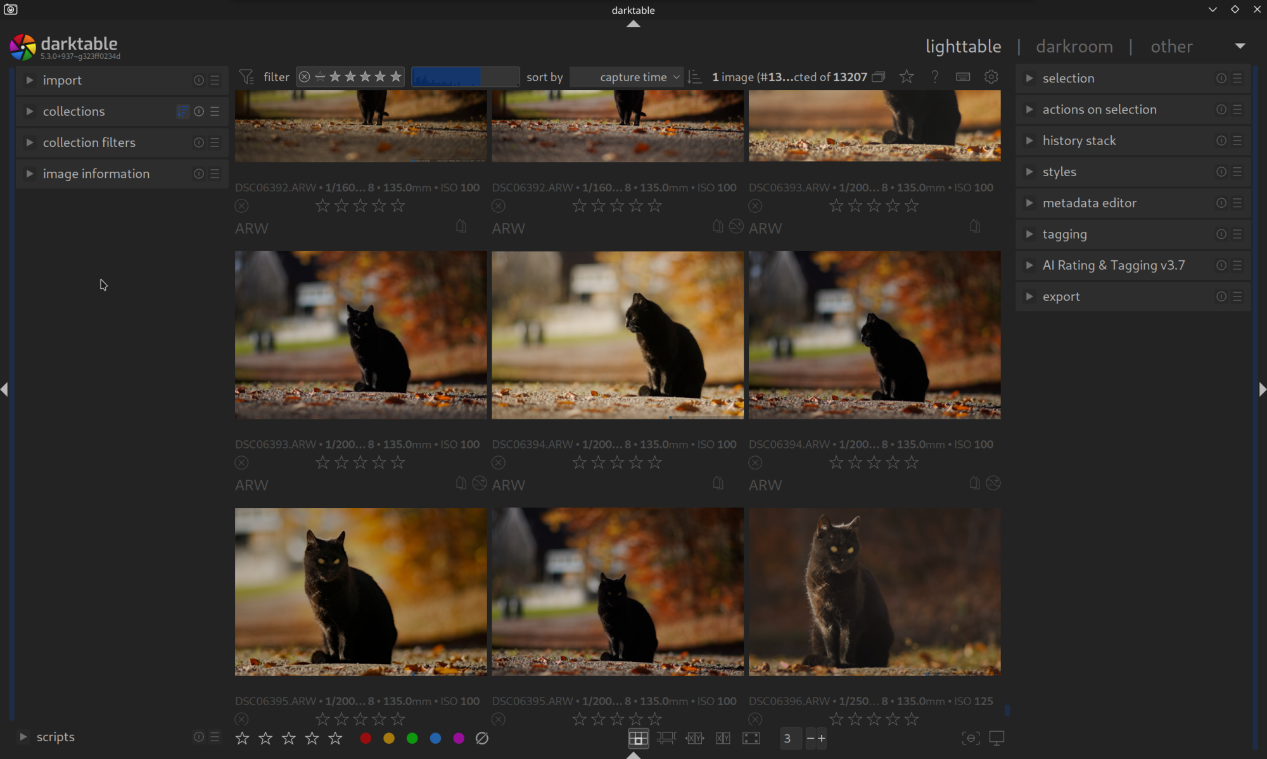This screenshot has width=1267, height=759.
Task: Click the reverse sort order icon
Action: click(x=695, y=77)
